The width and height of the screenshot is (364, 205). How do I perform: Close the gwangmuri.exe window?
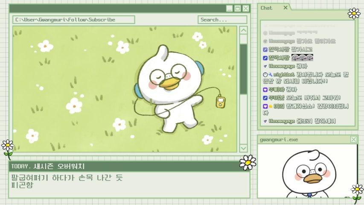(354, 140)
